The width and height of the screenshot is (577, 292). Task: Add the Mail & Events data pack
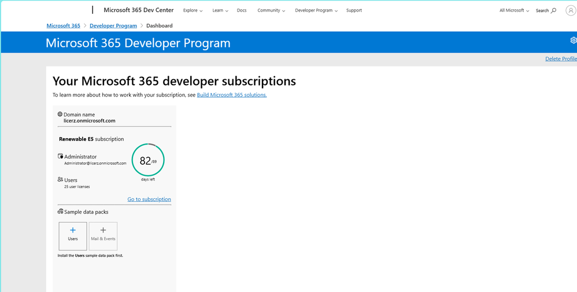[103, 236]
